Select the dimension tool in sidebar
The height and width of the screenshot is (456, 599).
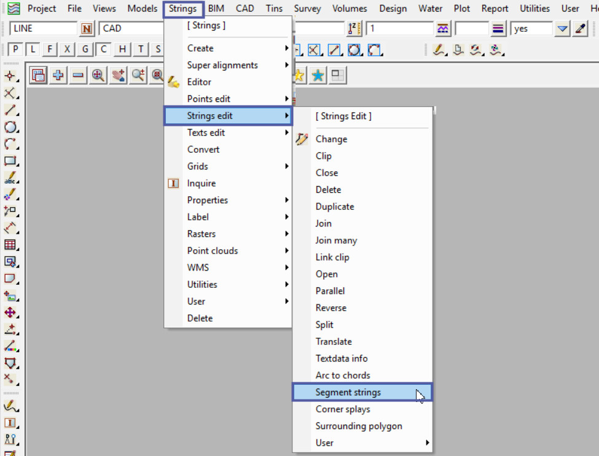pos(10,228)
